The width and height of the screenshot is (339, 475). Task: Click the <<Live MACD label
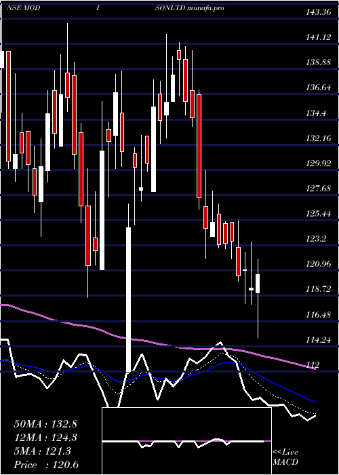pos(285,457)
